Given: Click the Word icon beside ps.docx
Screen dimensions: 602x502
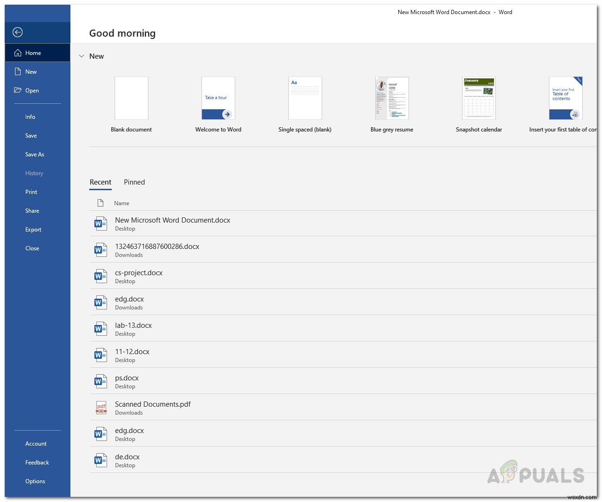Looking at the screenshot, I should 100,381.
